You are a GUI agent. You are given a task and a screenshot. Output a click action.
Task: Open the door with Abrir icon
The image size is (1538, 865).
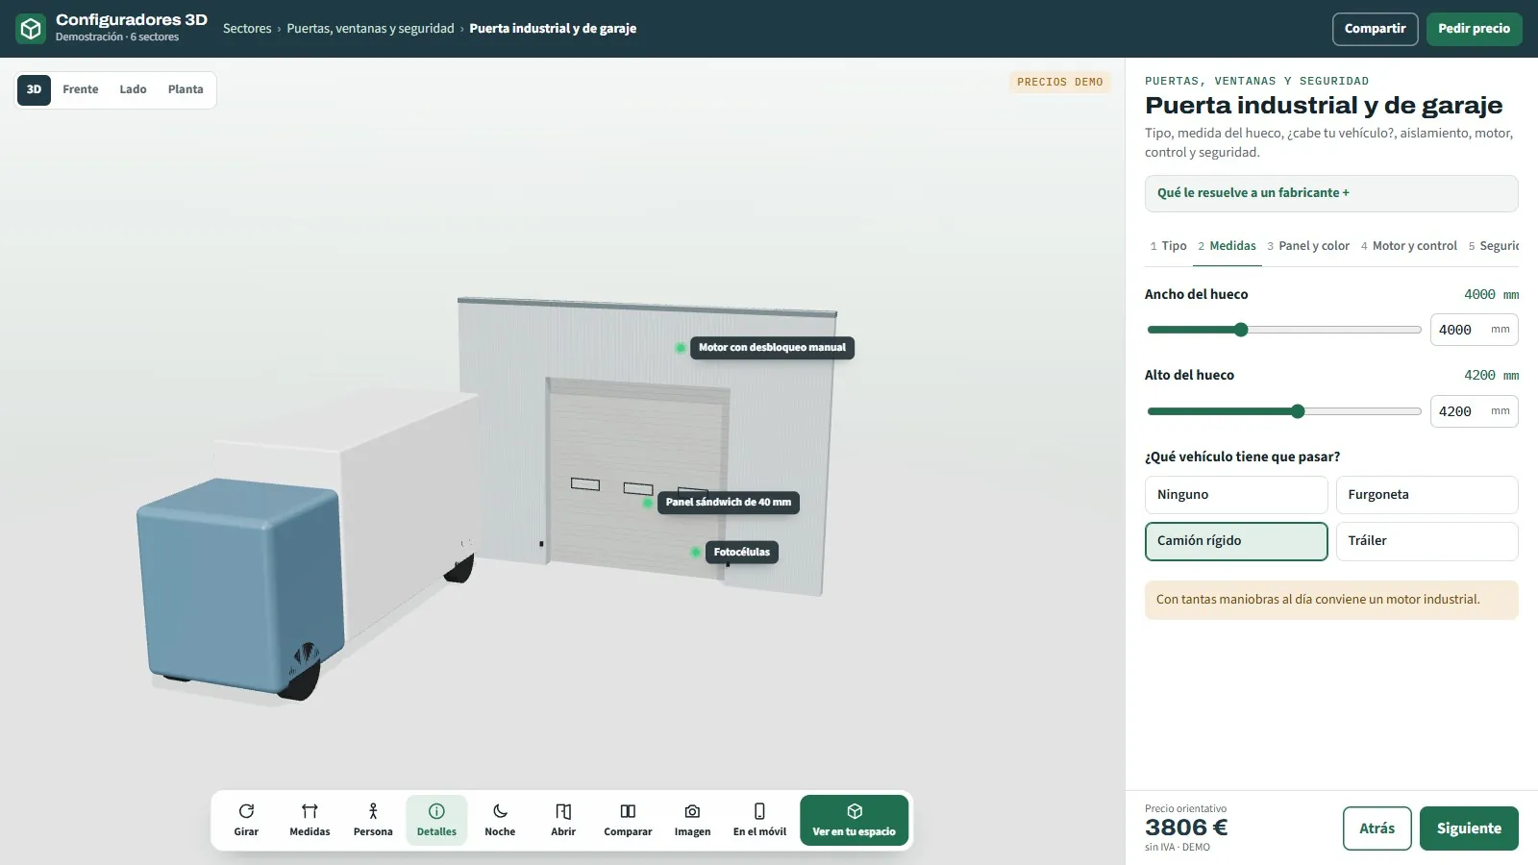pyautogui.click(x=563, y=811)
